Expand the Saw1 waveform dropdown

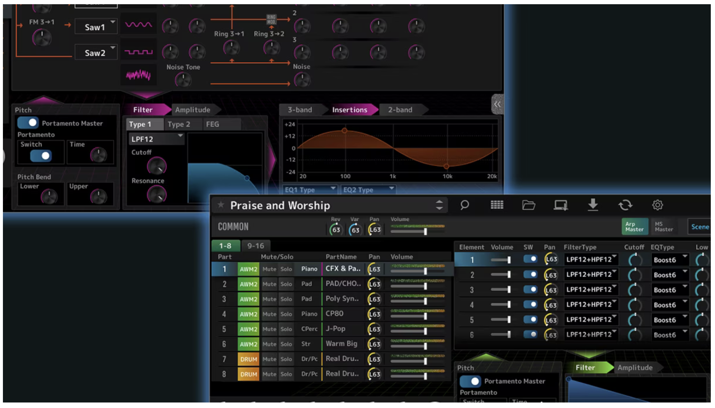pyautogui.click(x=96, y=27)
